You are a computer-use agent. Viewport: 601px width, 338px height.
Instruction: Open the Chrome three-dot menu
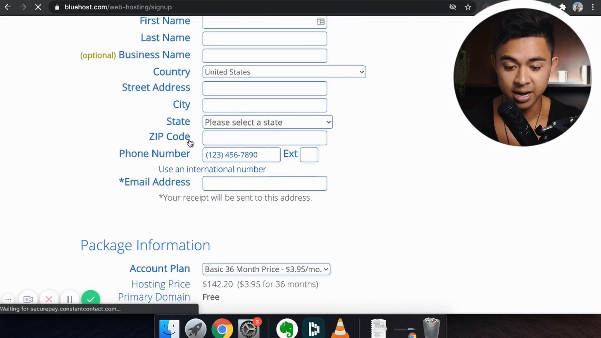(x=593, y=7)
